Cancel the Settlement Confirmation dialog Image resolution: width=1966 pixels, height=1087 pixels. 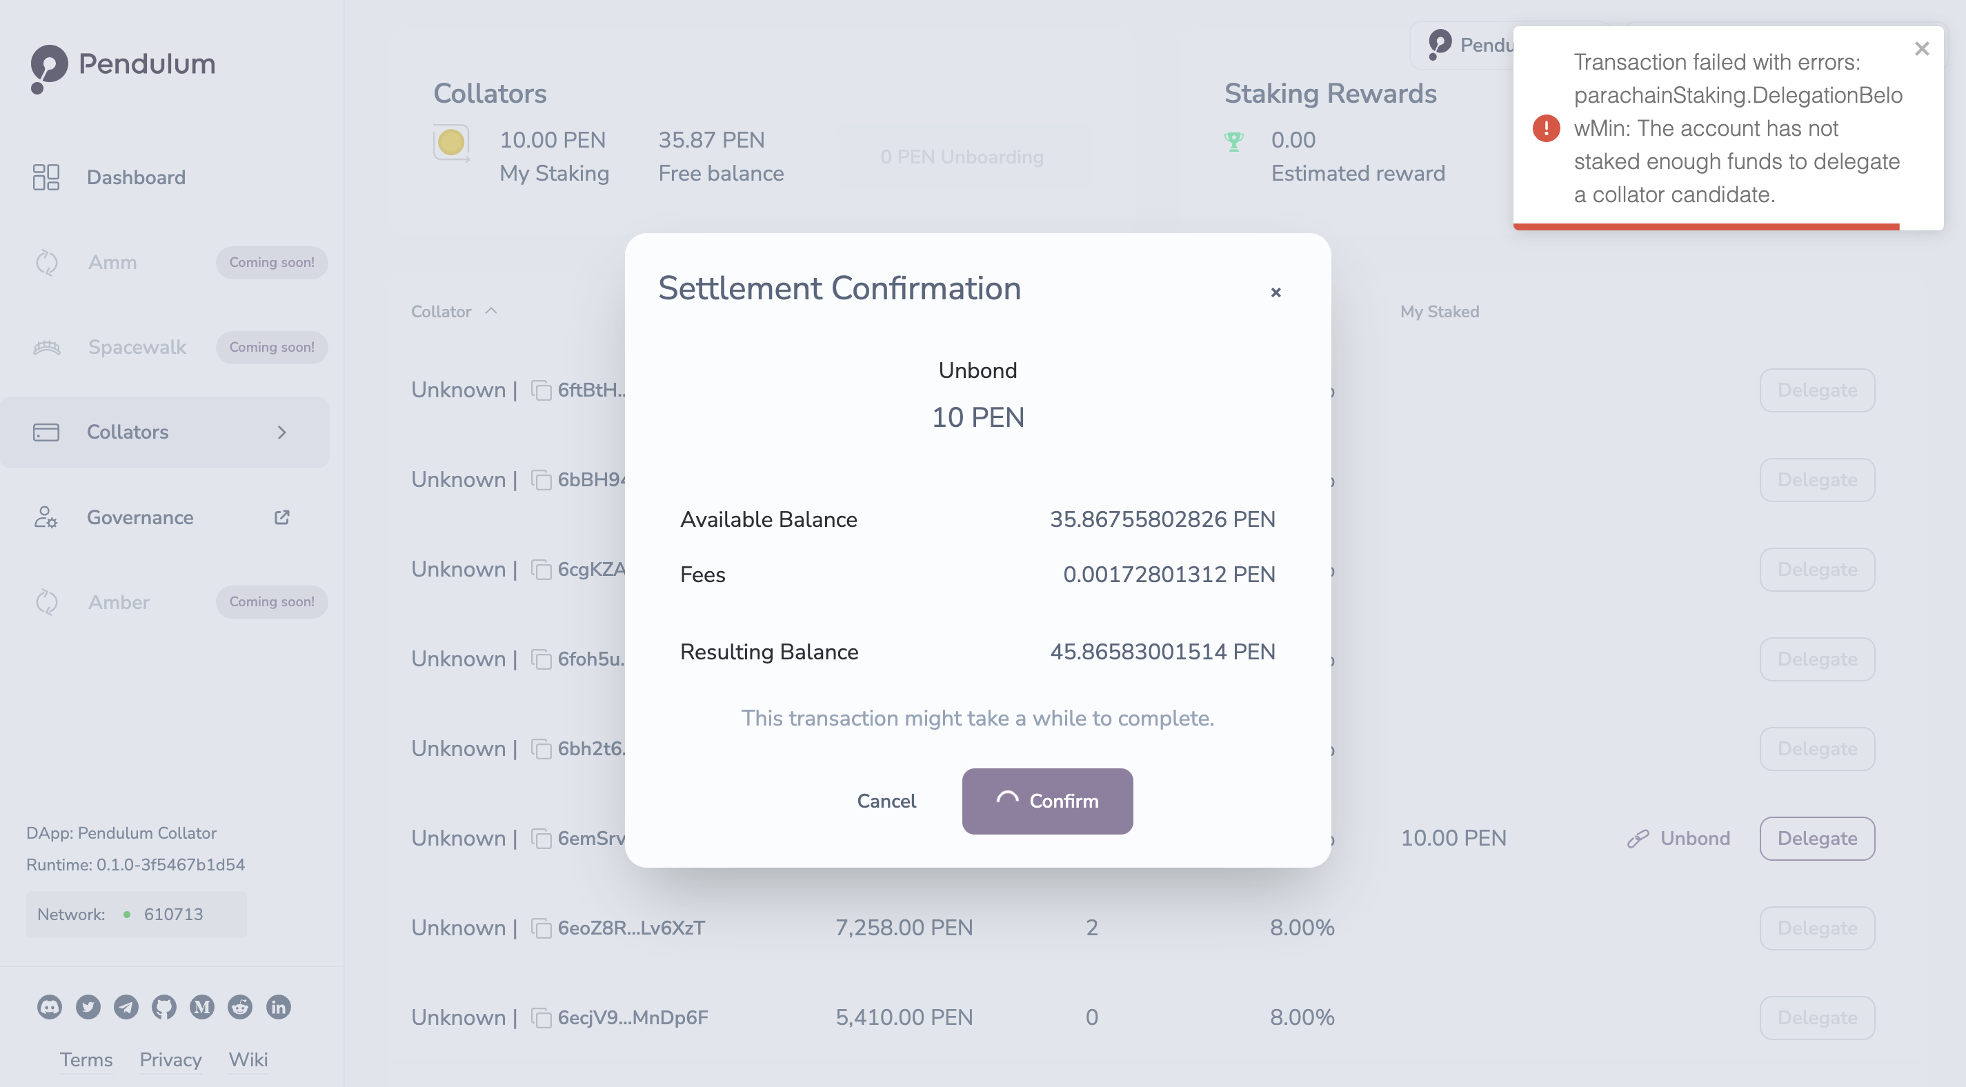[886, 801]
